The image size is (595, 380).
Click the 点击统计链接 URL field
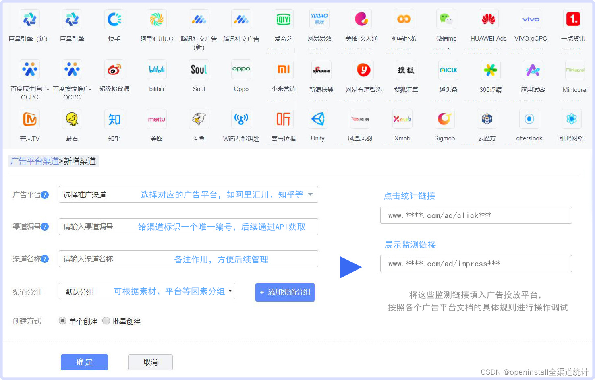[x=476, y=215]
